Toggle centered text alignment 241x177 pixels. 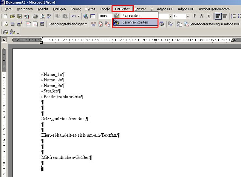[x=224, y=16]
